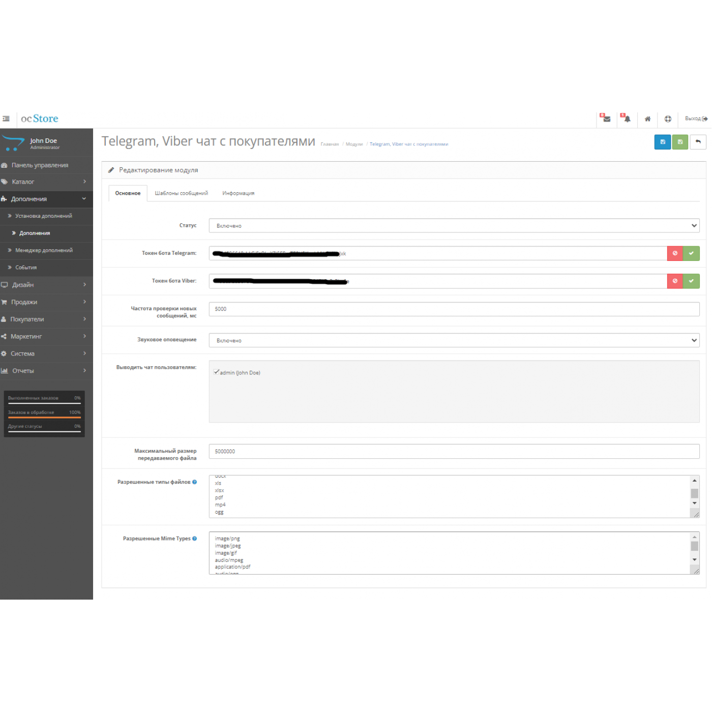Expand the Каталог sidebar menu
Viewport: 712px width, 712px height.
46,182
